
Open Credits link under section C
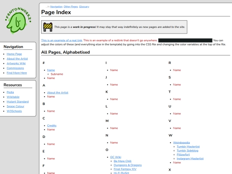click(52, 125)
